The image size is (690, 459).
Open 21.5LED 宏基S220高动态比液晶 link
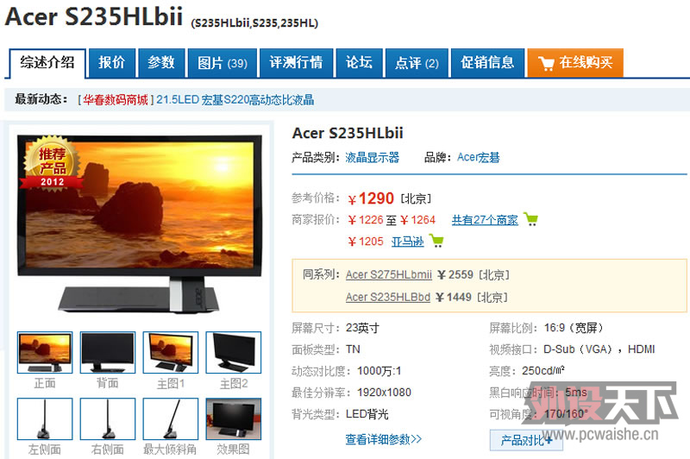coord(235,100)
